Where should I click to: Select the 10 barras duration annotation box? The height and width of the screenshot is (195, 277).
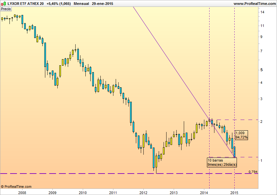coord(222,162)
